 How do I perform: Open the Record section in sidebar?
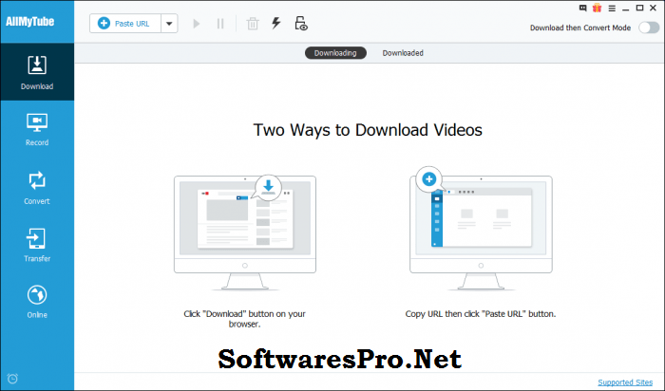click(37, 130)
